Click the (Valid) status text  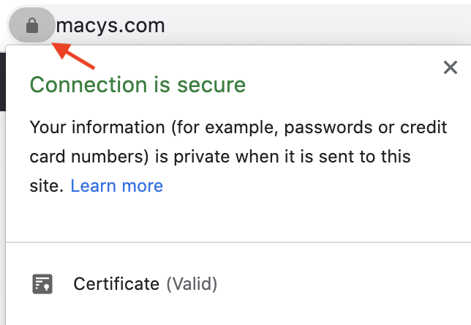coord(192,284)
